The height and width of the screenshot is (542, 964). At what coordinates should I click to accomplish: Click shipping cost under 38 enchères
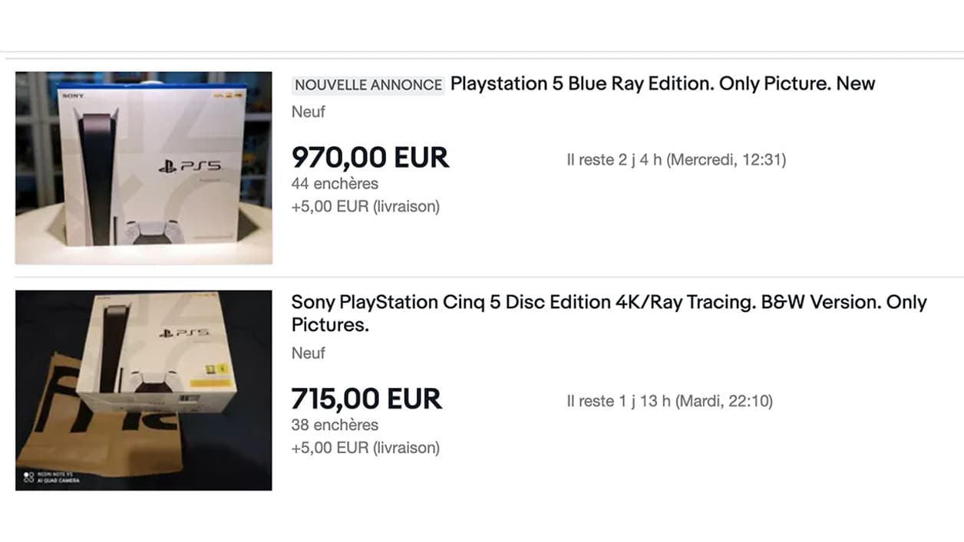(x=365, y=448)
